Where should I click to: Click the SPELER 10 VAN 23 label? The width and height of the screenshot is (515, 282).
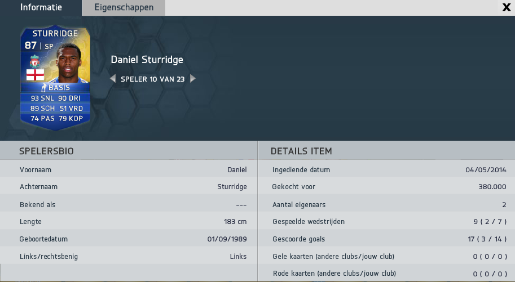(153, 79)
